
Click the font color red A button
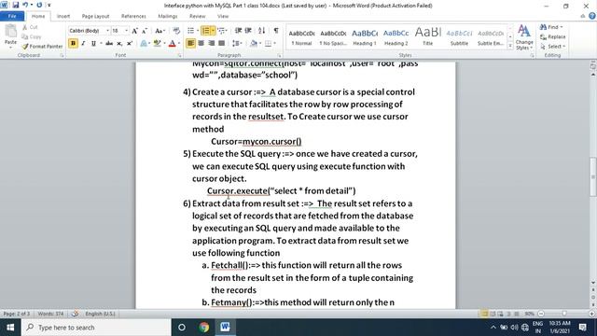[172, 43]
